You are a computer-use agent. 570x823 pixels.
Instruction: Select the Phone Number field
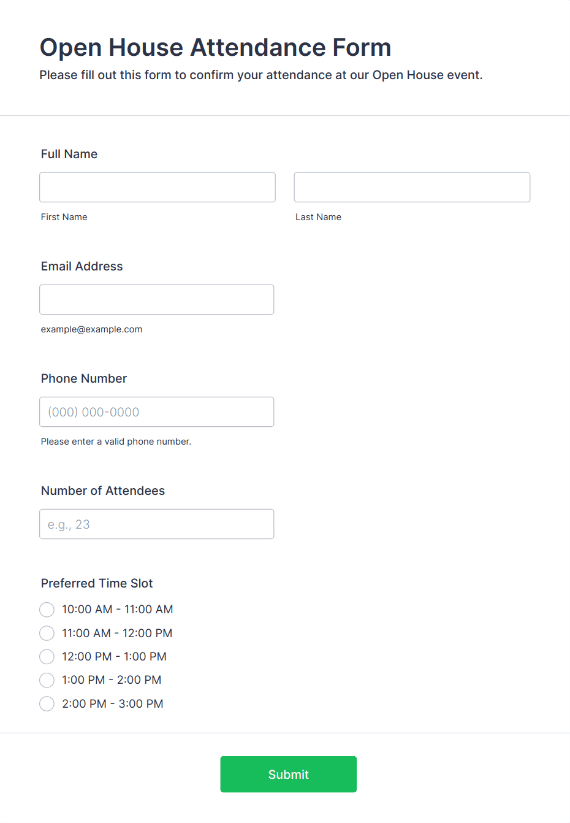click(x=157, y=412)
